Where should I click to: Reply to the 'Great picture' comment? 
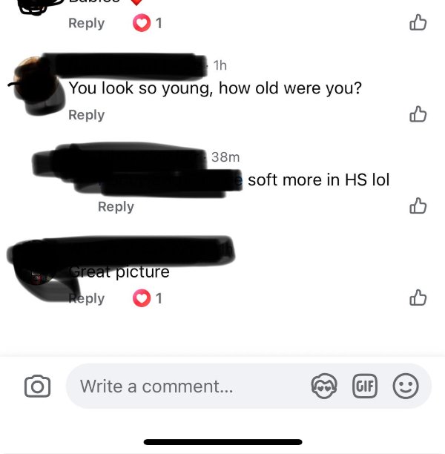point(86,298)
